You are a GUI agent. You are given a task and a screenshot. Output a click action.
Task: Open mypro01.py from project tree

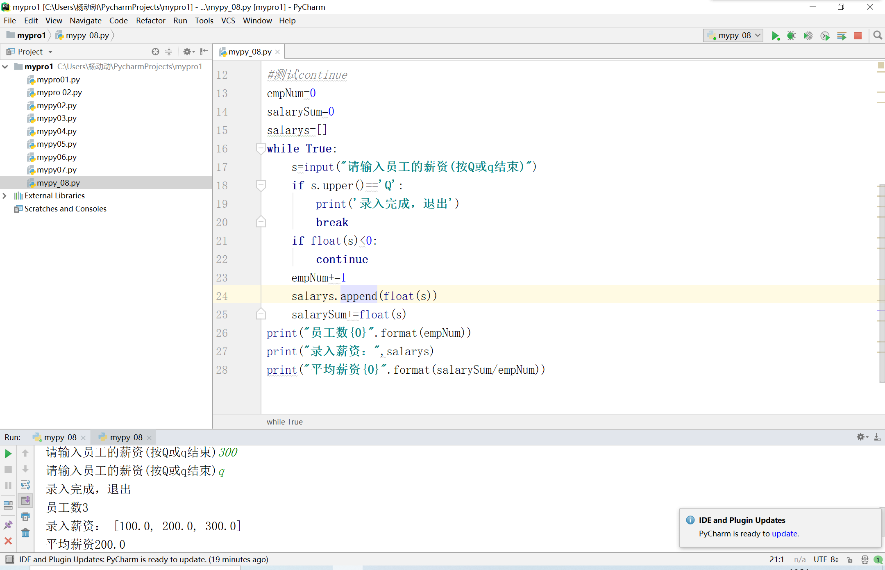point(58,80)
